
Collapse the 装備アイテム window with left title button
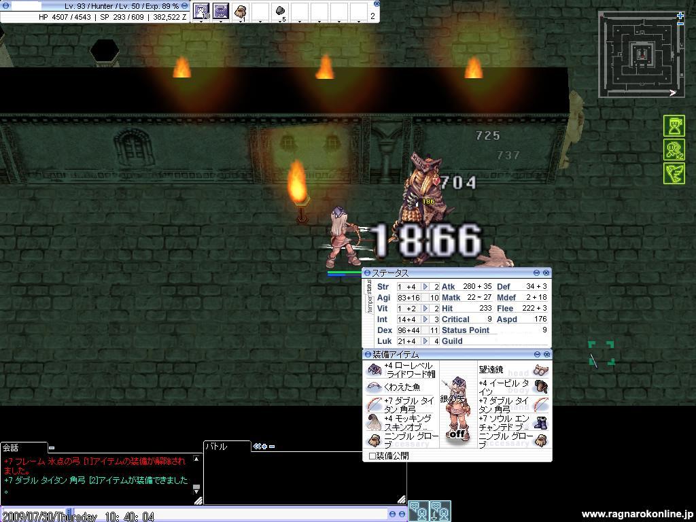pyautogui.click(x=368, y=354)
